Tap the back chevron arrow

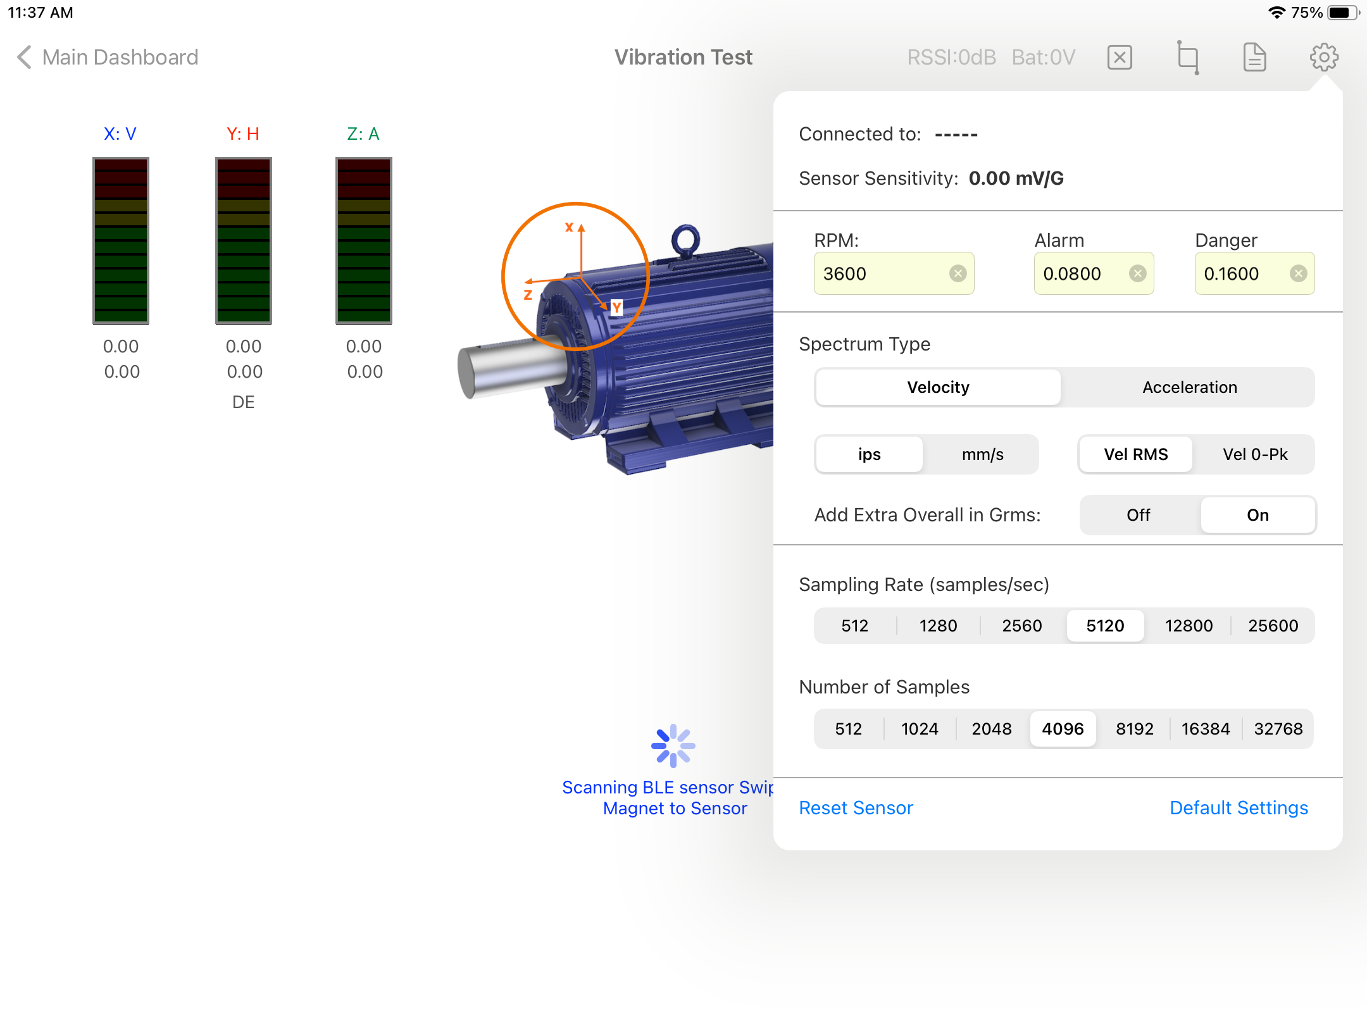click(24, 58)
